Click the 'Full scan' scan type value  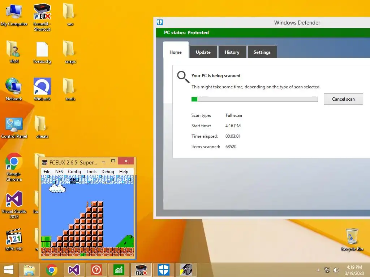234,115
